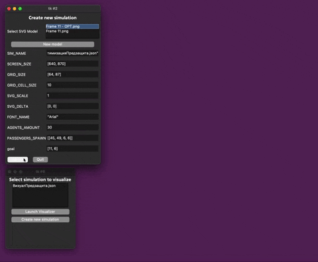This screenshot has height=262, width=318.
Task: Select 'Frame 11 - OPT.png' in the model list
Action: [72, 26]
